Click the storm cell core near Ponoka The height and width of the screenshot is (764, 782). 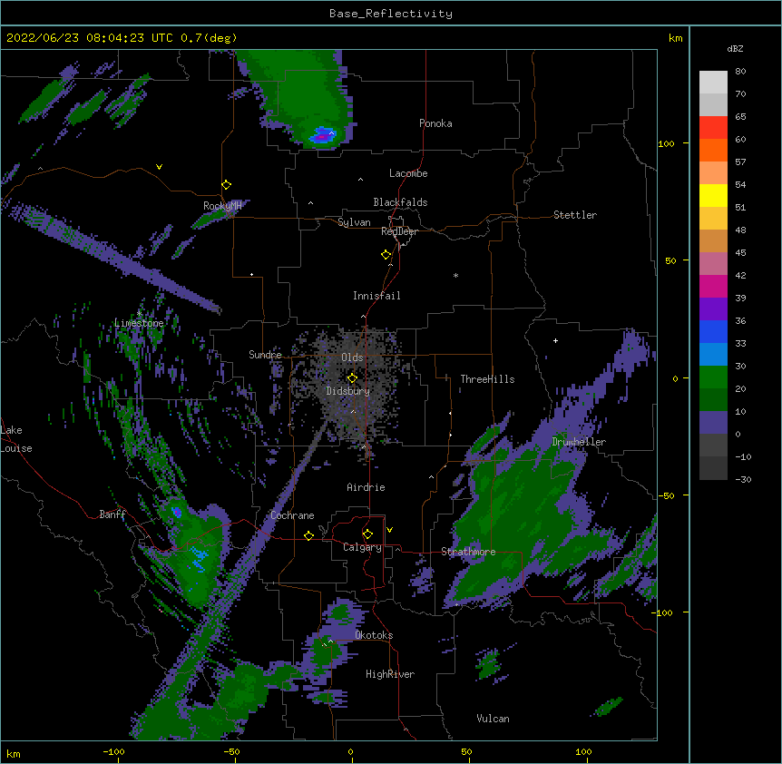coord(323,135)
